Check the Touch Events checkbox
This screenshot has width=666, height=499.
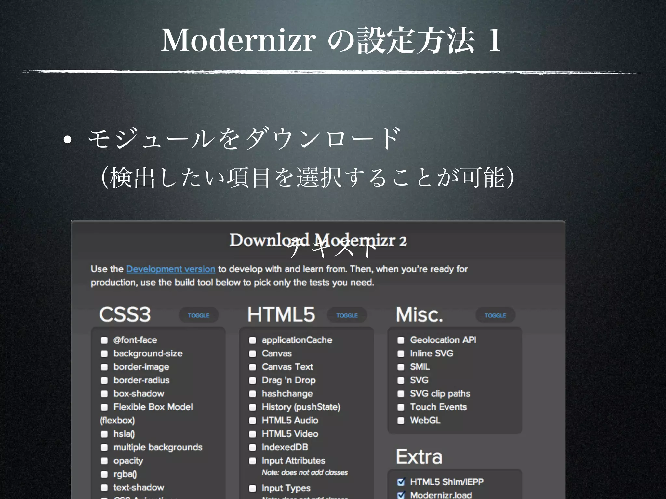point(401,407)
